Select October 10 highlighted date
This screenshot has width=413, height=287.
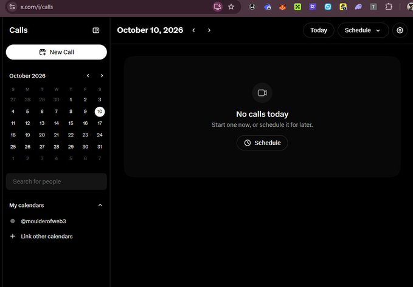100,112
